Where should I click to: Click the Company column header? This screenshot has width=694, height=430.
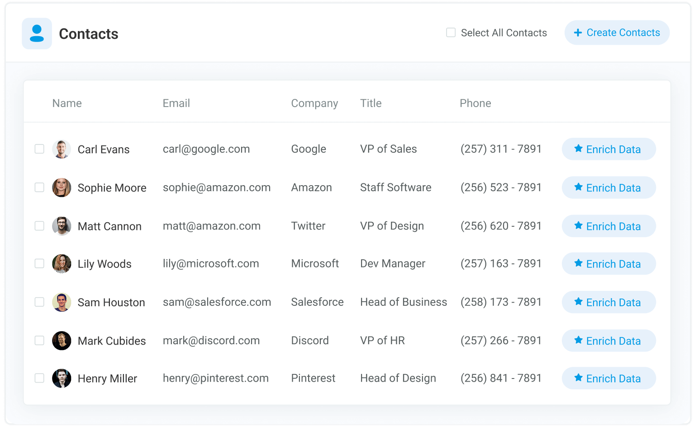point(314,103)
